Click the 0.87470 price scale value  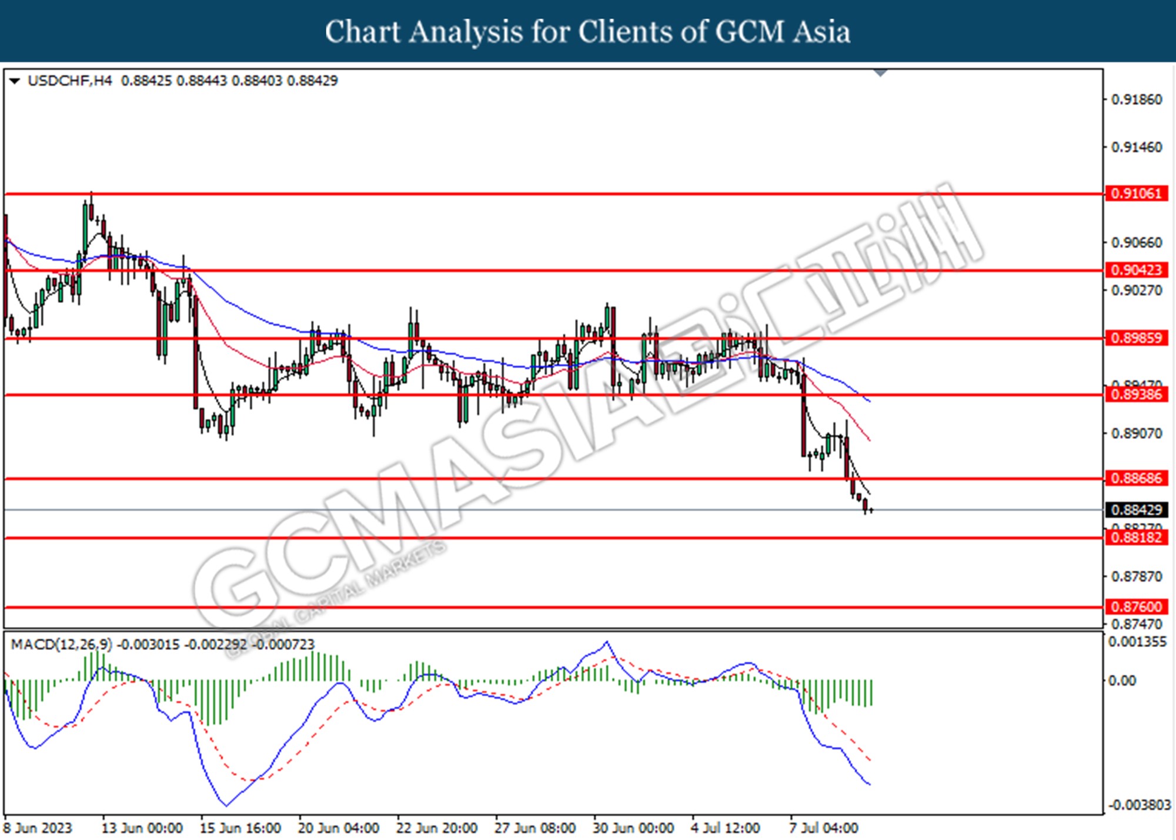(x=1137, y=624)
